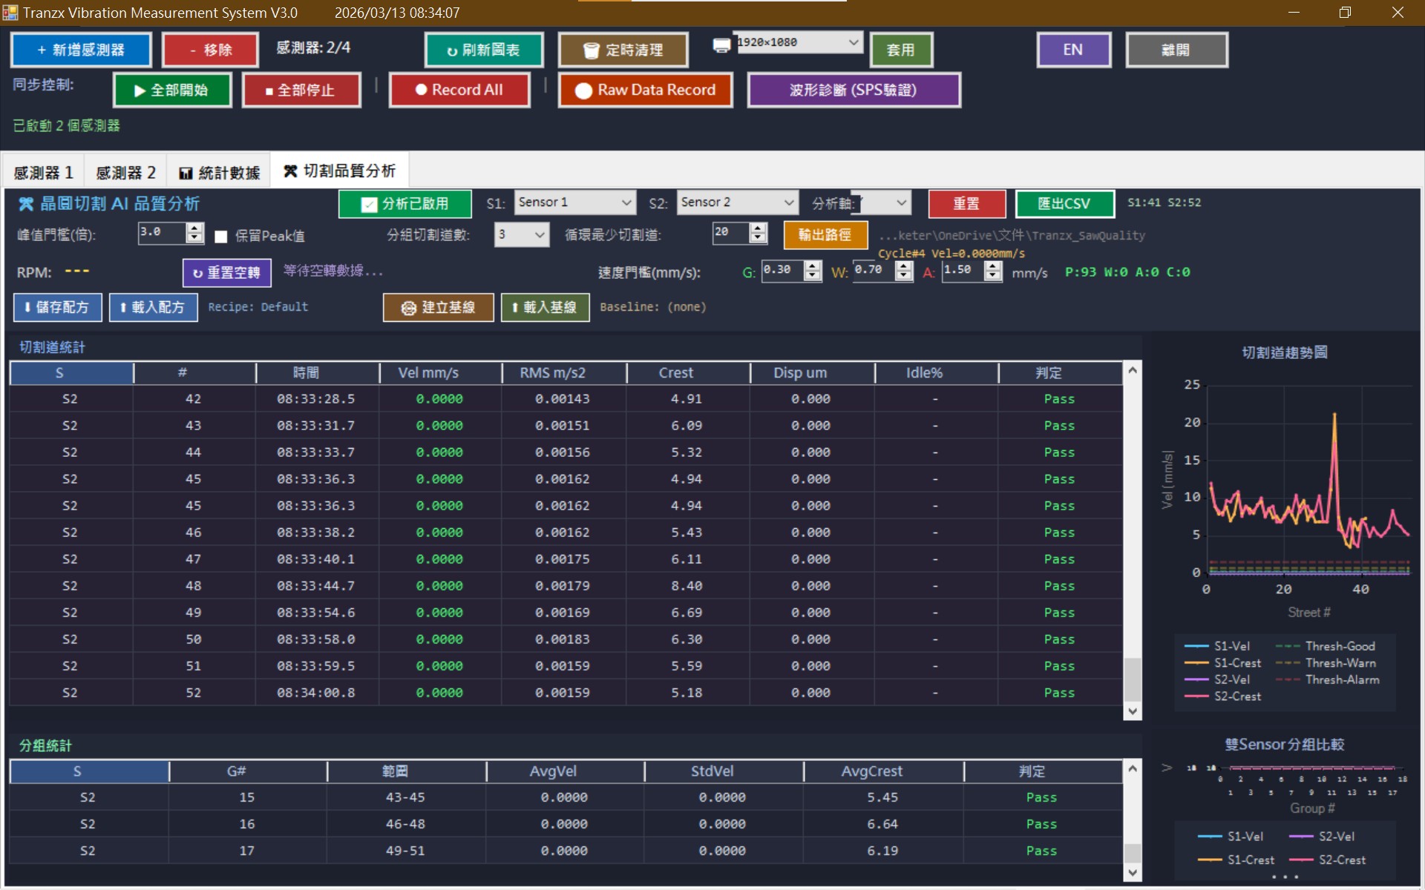Expand the 1920×1080 resolution dropdown
This screenshot has height=890, width=1425.
tap(854, 42)
